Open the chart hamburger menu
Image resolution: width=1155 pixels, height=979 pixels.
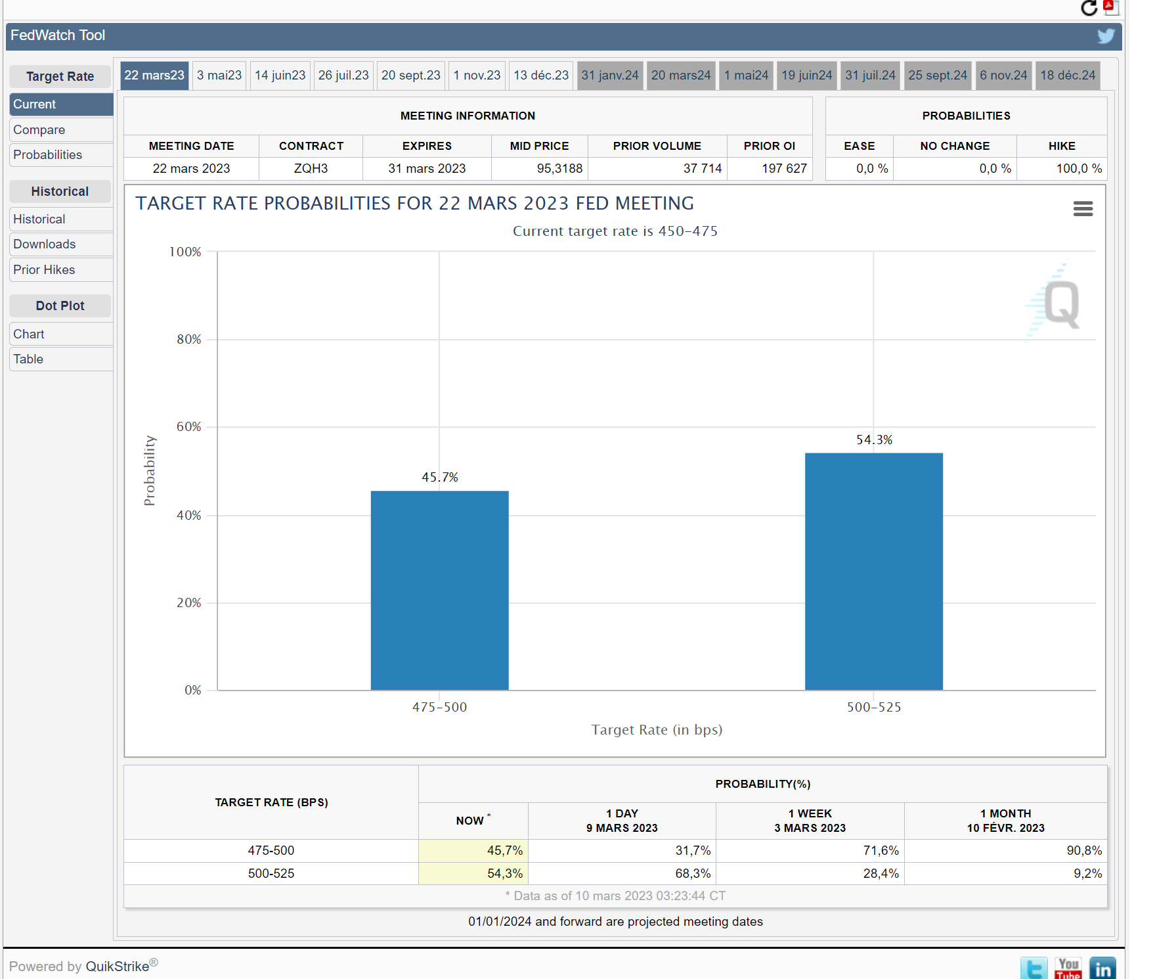click(x=1083, y=209)
